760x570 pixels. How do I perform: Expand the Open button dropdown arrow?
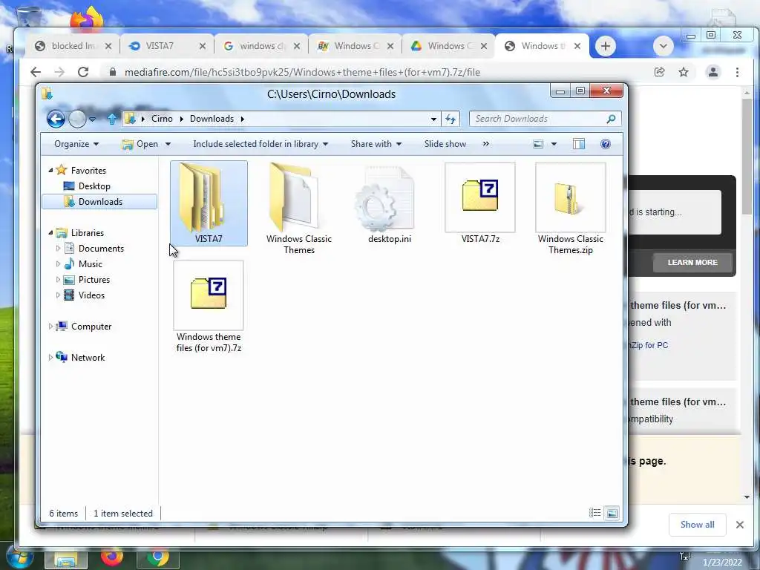coord(168,144)
